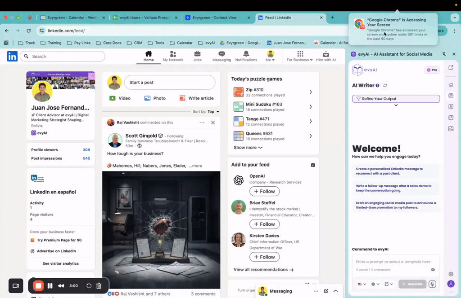Switch to evyAI Users browser tab
This screenshot has height=298, width=461.
click(x=145, y=18)
